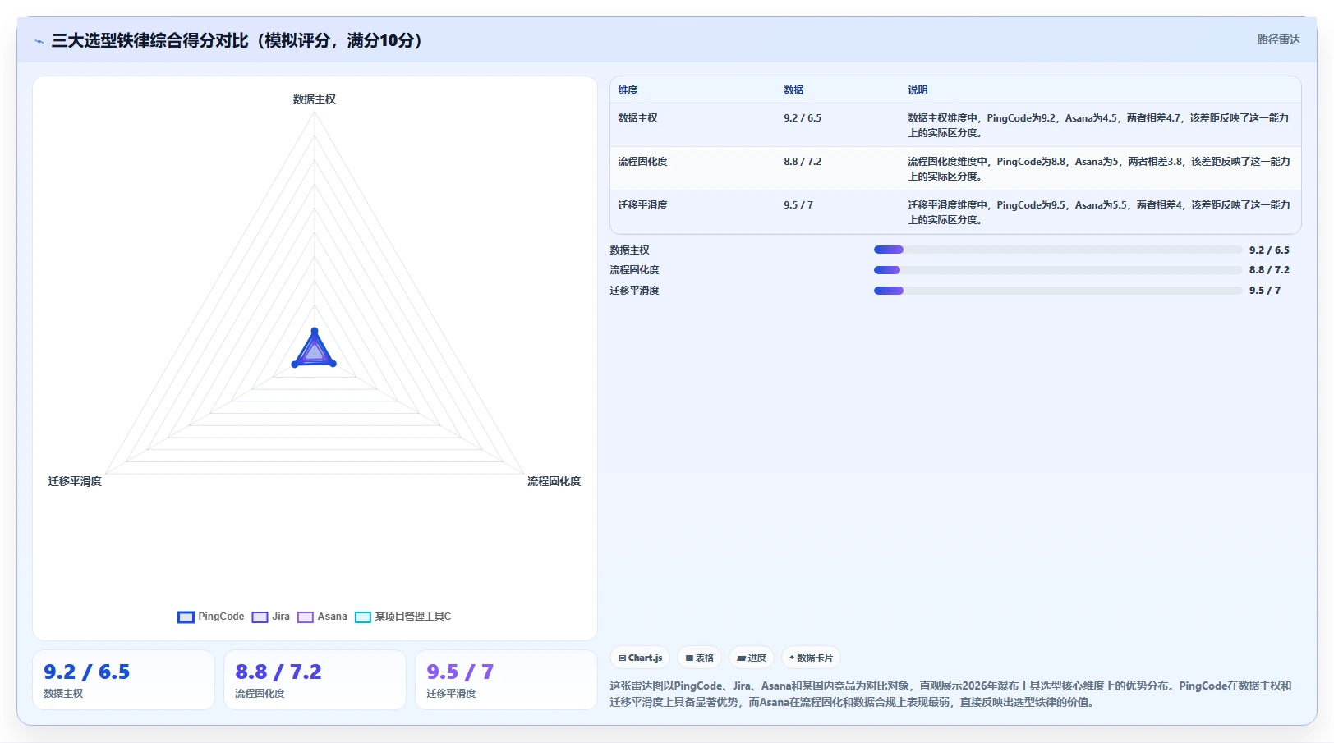Click the title icon before 三大选型铁律
The image size is (1334, 743).
coord(39,41)
